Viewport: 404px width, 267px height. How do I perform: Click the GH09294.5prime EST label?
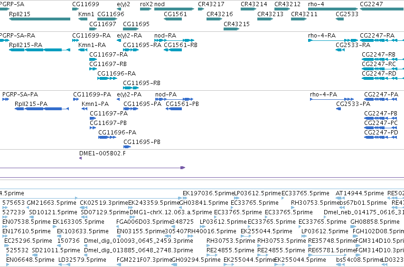(196, 260)
